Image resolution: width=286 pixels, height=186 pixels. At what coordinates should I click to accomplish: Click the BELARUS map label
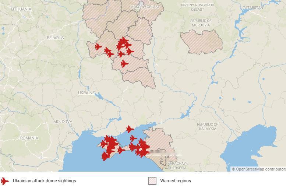tap(55, 38)
